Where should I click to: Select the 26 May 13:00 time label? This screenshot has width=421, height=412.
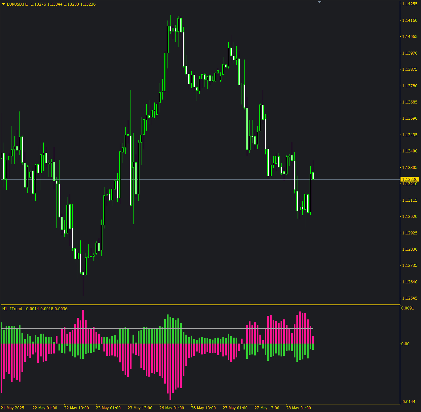pos(203,408)
